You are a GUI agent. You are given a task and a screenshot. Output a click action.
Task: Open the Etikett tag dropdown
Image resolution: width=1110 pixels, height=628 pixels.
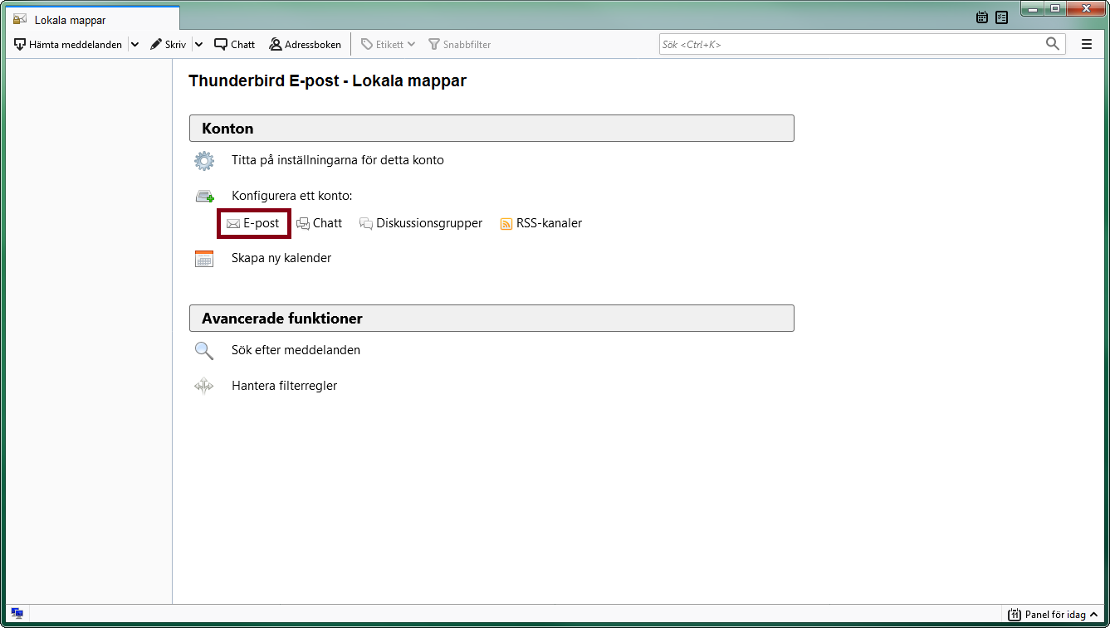pos(388,45)
